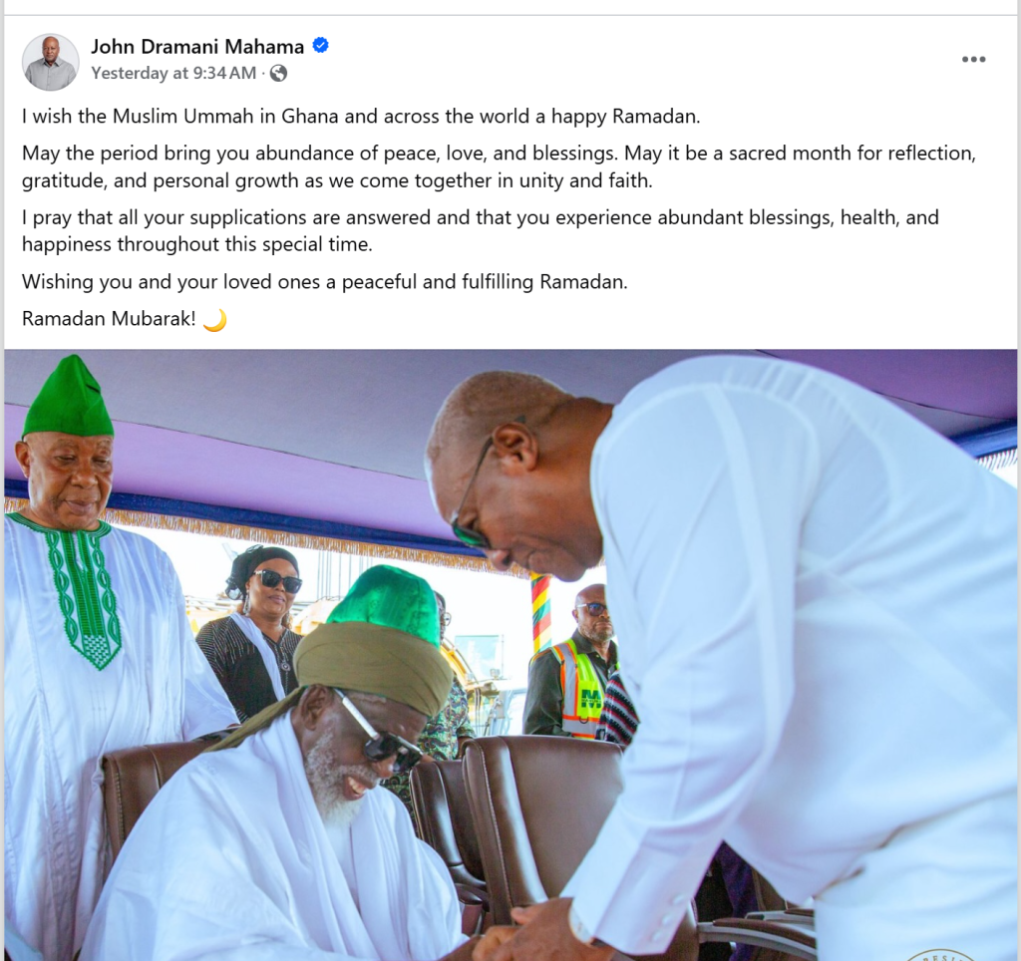Click the 'I pray that all your supplications' paragraph

coord(480,230)
